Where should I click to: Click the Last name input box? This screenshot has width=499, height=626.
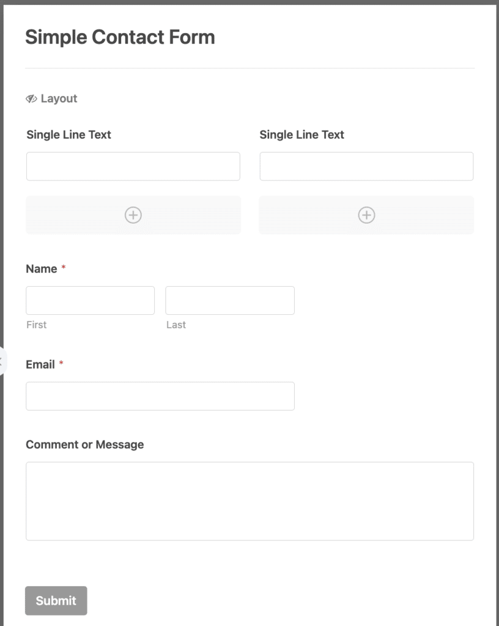(x=230, y=300)
